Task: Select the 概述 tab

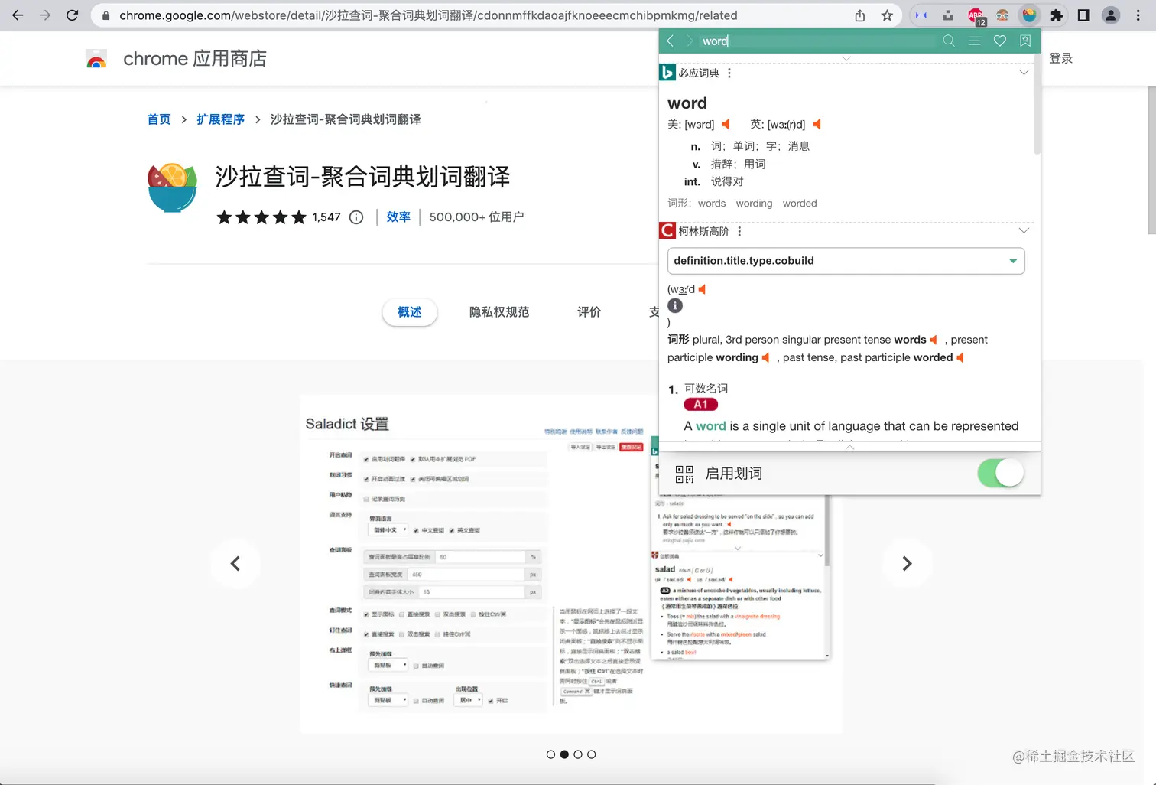Action: click(x=409, y=312)
